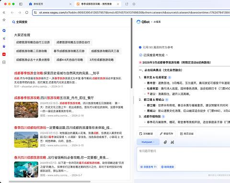Click yellow rapeseed field thumbnail
Viewport: 230px width, 183px height.
(26, 140)
